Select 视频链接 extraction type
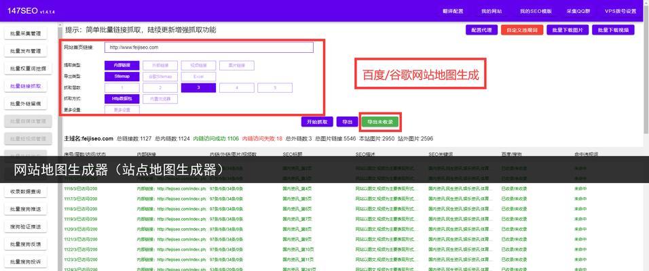649x271 pixels. coord(198,65)
